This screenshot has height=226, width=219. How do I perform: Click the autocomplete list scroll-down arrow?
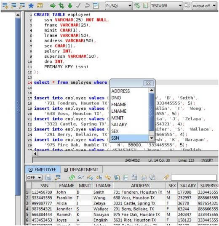[x=152, y=138]
